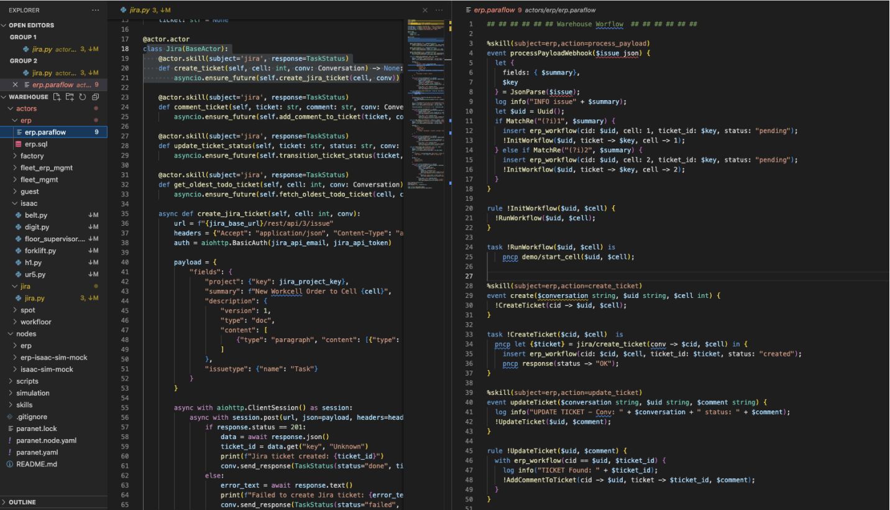Place cursor on line 18 class Jira

(x=186, y=49)
